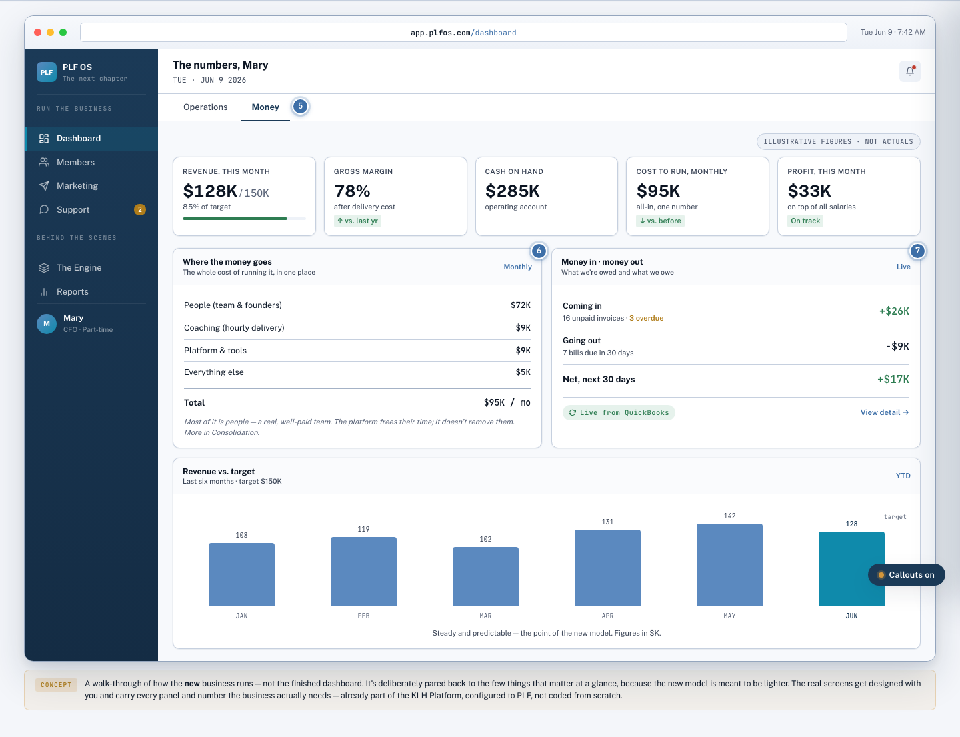
Task: Click the FEB revenue bar
Action: coord(363,571)
